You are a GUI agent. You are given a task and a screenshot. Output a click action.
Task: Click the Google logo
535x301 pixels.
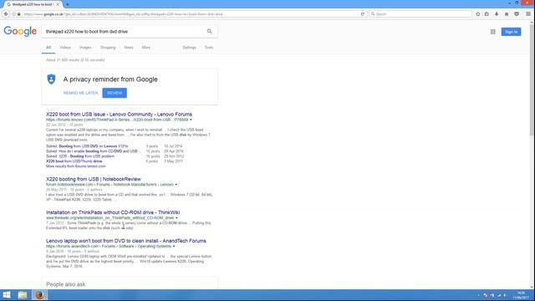[20, 32]
